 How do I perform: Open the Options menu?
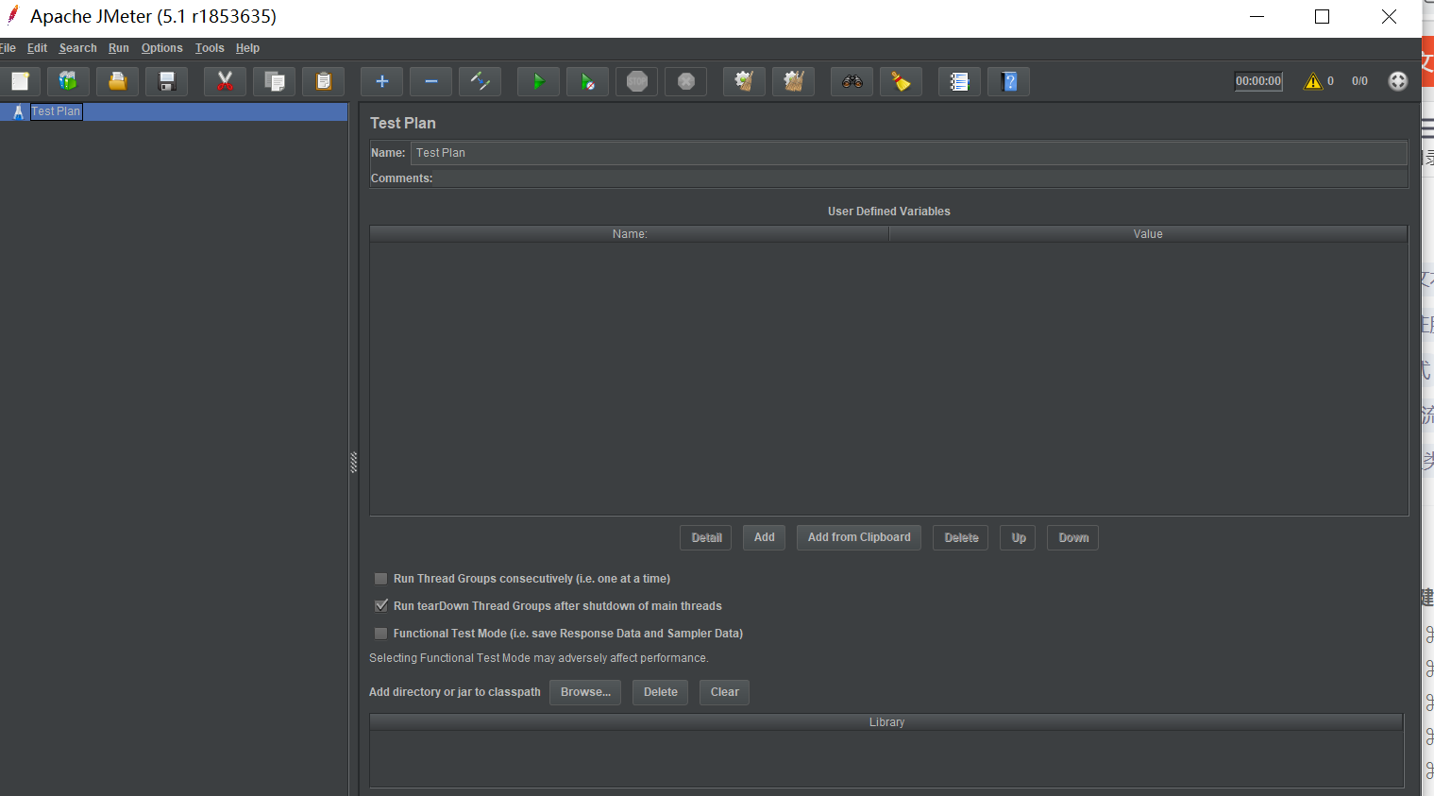(x=161, y=48)
